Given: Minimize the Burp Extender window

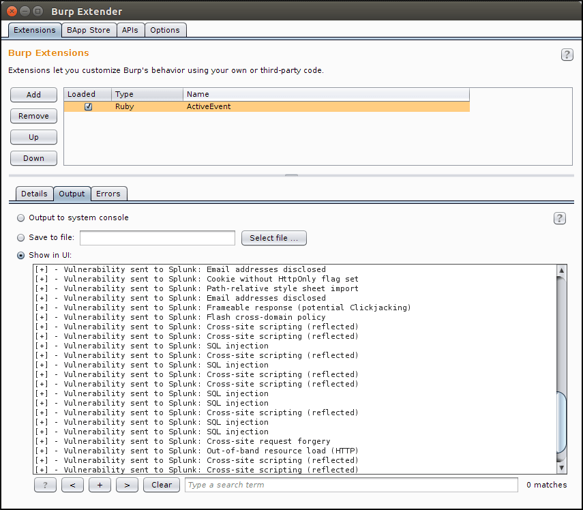Looking at the screenshot, I should (25, 11).
